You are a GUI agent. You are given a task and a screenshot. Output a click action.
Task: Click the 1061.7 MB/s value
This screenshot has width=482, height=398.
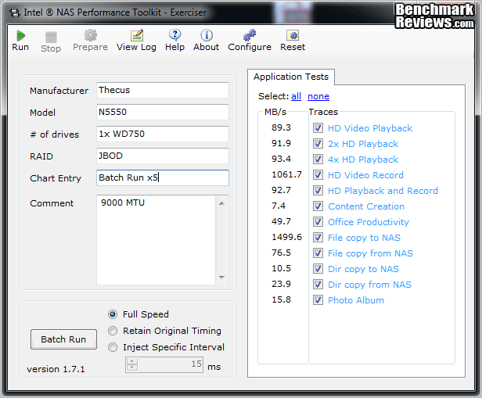click(287, 174)
